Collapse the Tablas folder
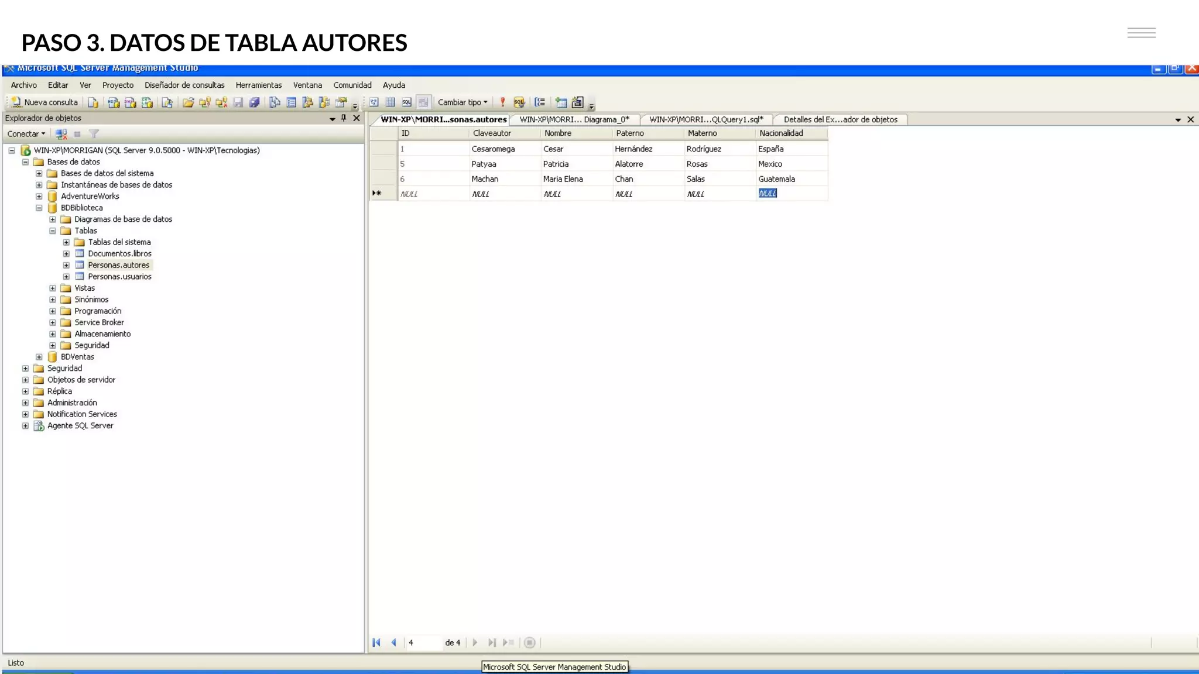This screenshot has width=1199, height=674. point(53,231)
